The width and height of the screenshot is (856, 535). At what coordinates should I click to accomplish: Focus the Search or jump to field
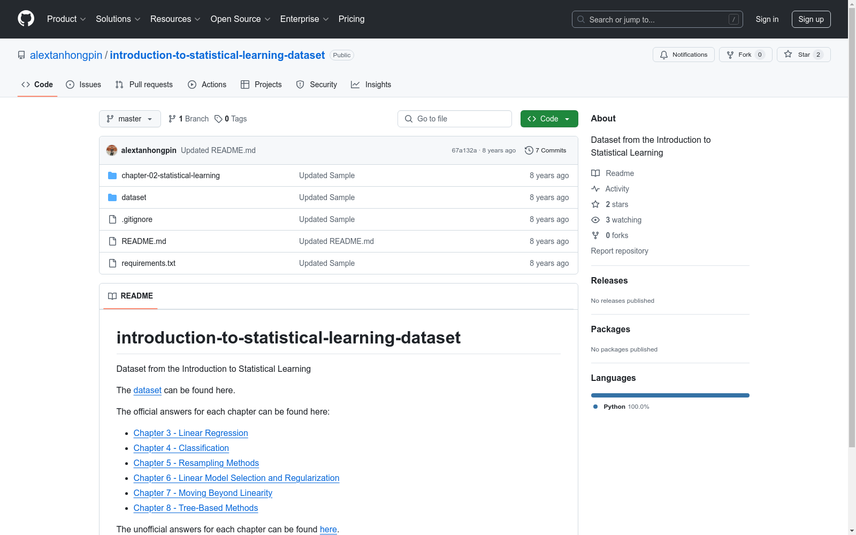click(658, 19)
